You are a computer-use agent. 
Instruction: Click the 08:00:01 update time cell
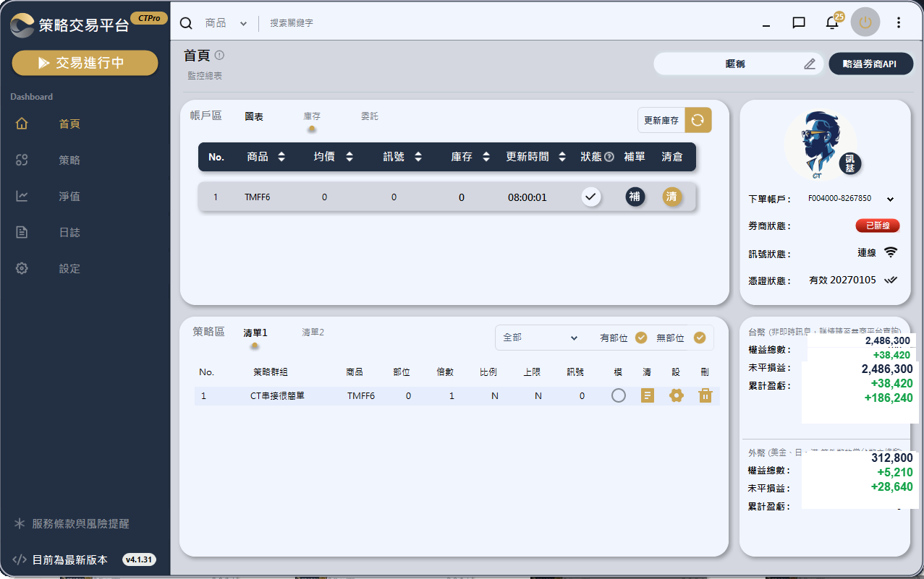527,197
